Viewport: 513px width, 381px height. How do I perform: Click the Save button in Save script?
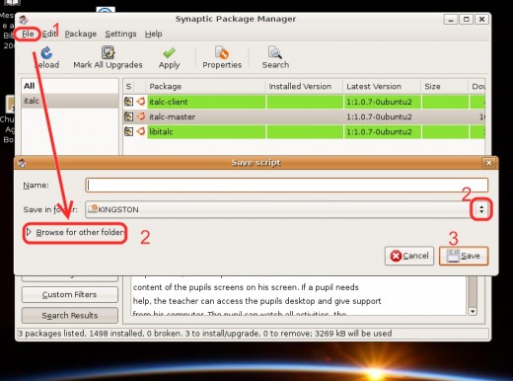pyautogui.click(x=464, y=256)
